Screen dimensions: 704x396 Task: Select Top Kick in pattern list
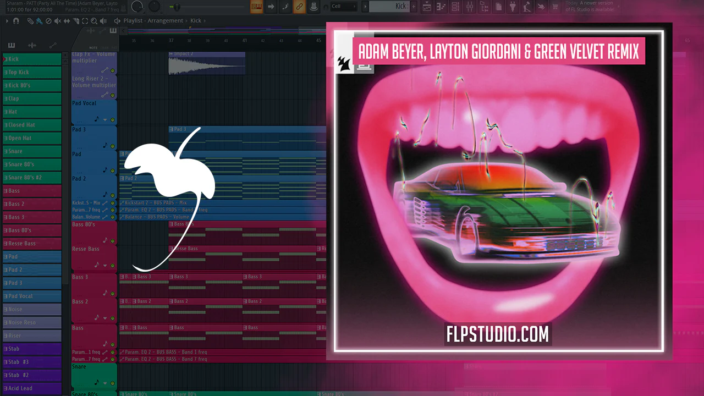click(x=32, y=72)
